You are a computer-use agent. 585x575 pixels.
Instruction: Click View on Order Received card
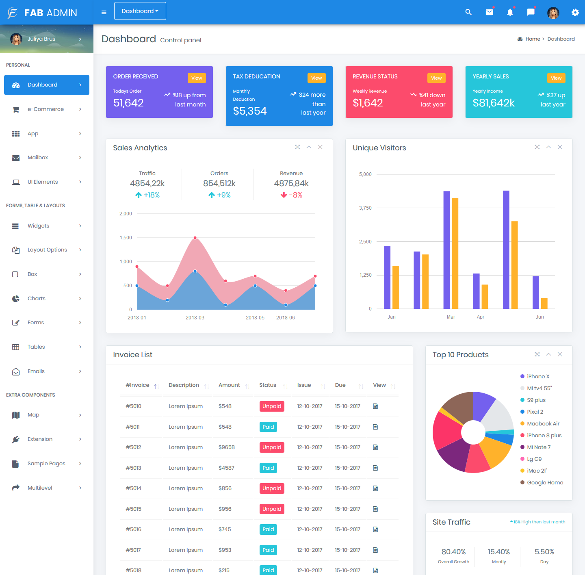point(197,78)
